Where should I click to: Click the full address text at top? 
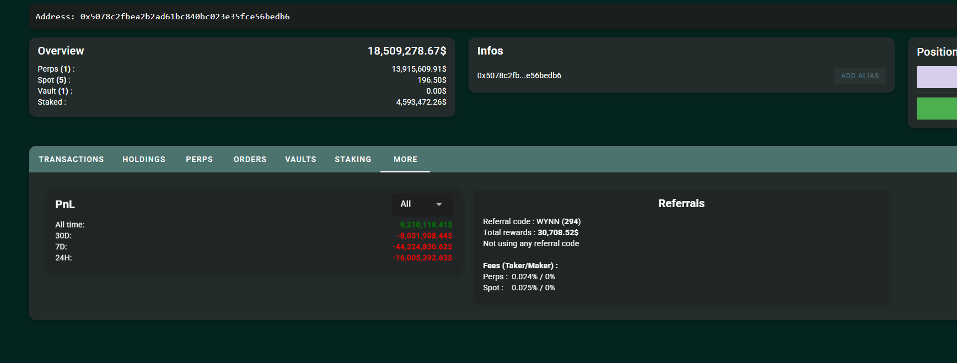tap(185, 17)
